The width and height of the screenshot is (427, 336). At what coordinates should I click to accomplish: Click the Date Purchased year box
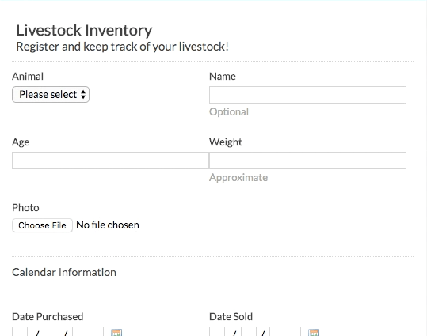click(88, 331)
